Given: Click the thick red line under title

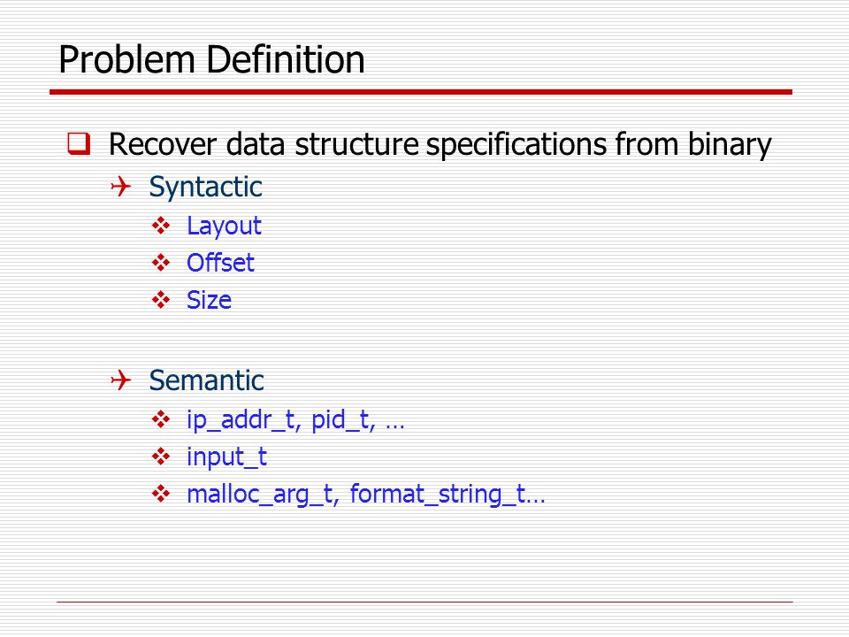Looking at the screenshot, I should [421, 92].
